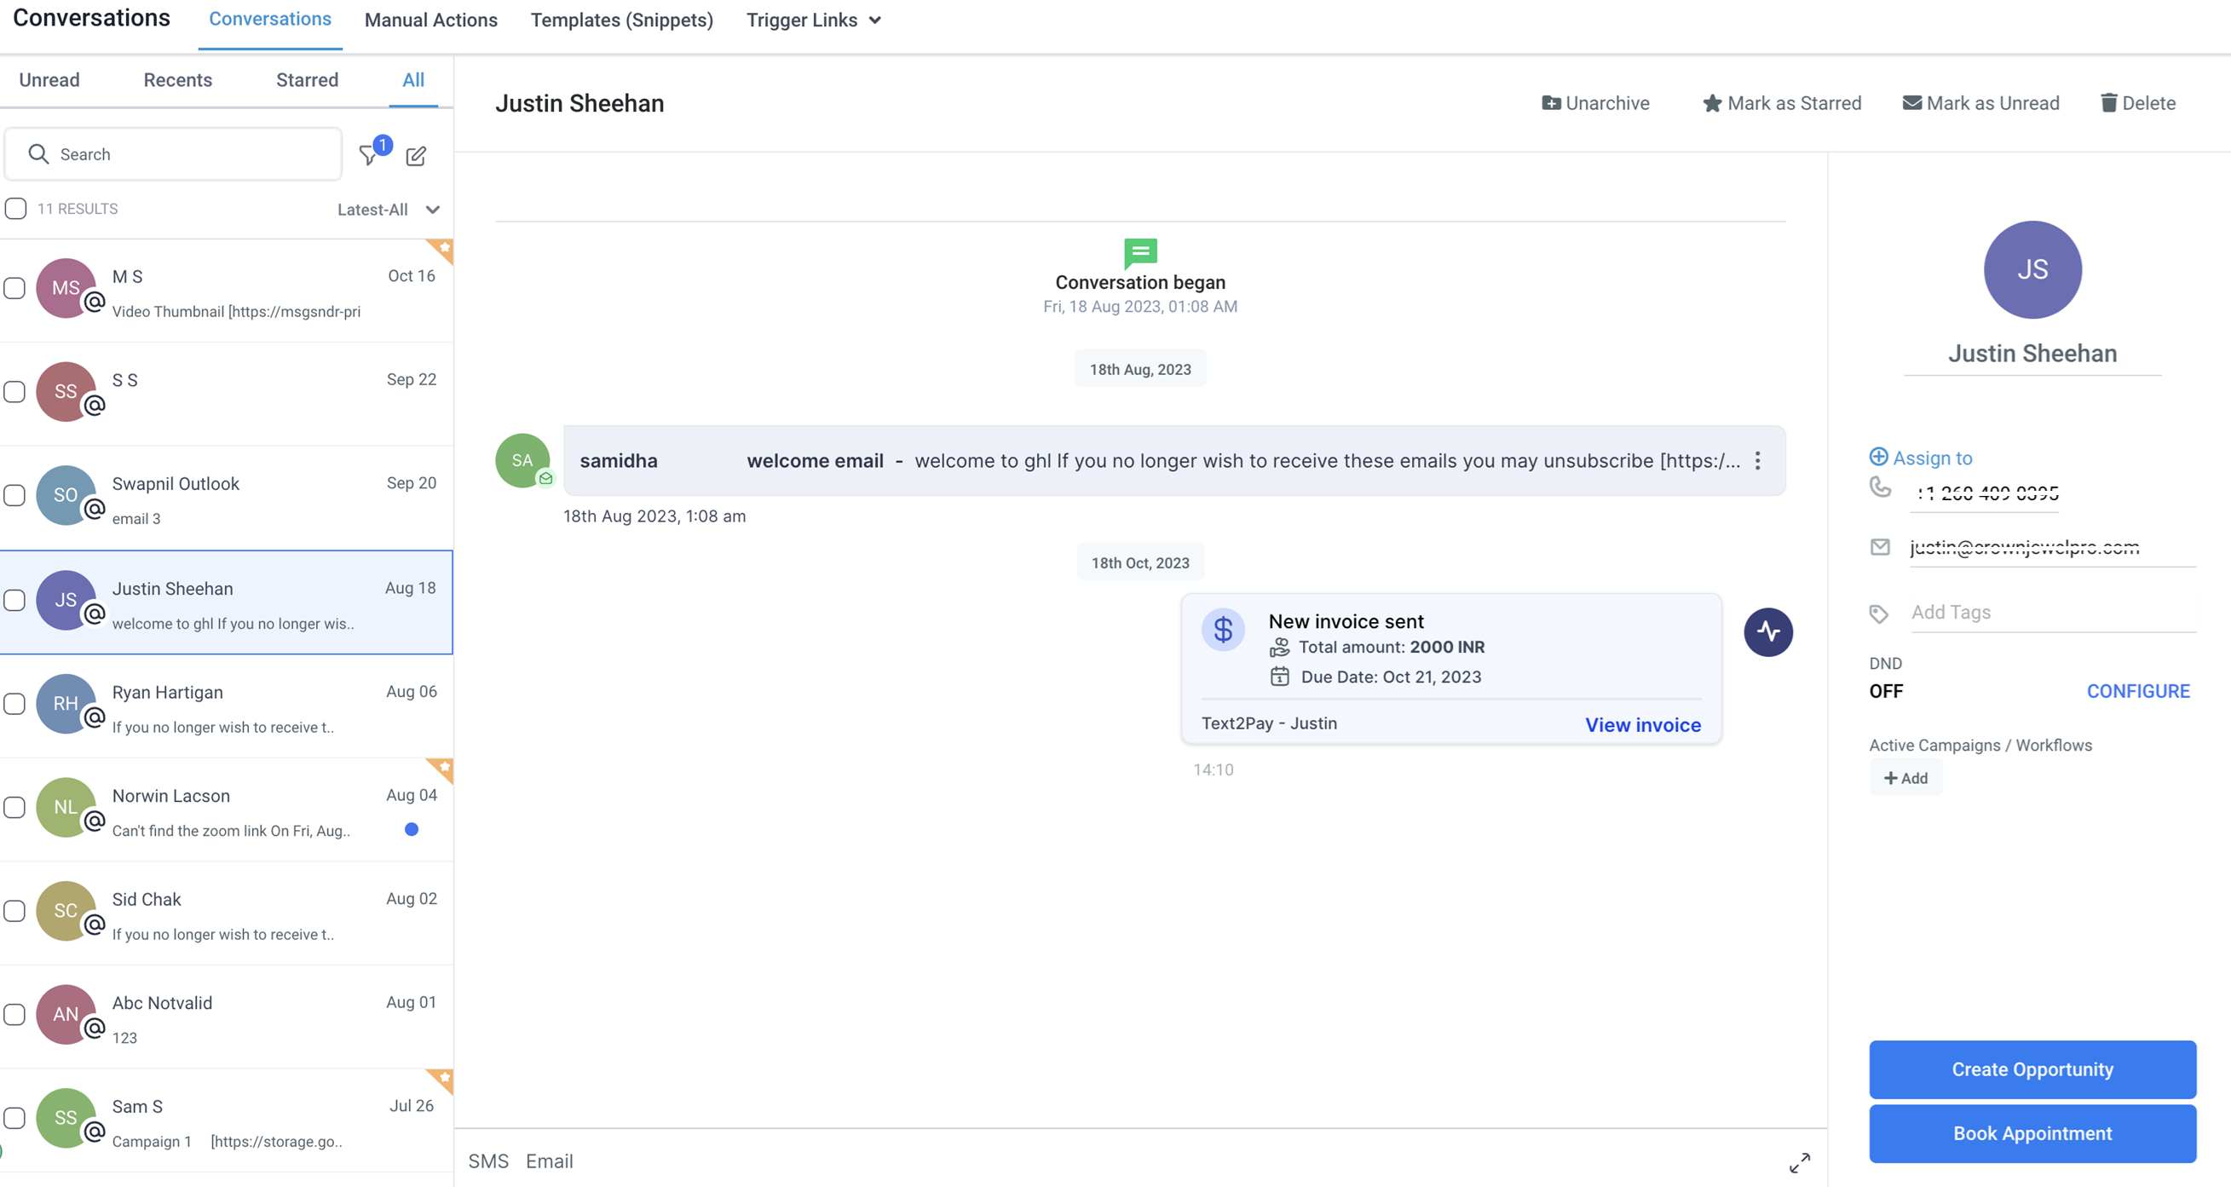The image size is (2231, 1187).
Task: Click the View invoice link
Action: (x=1642, y=725)
